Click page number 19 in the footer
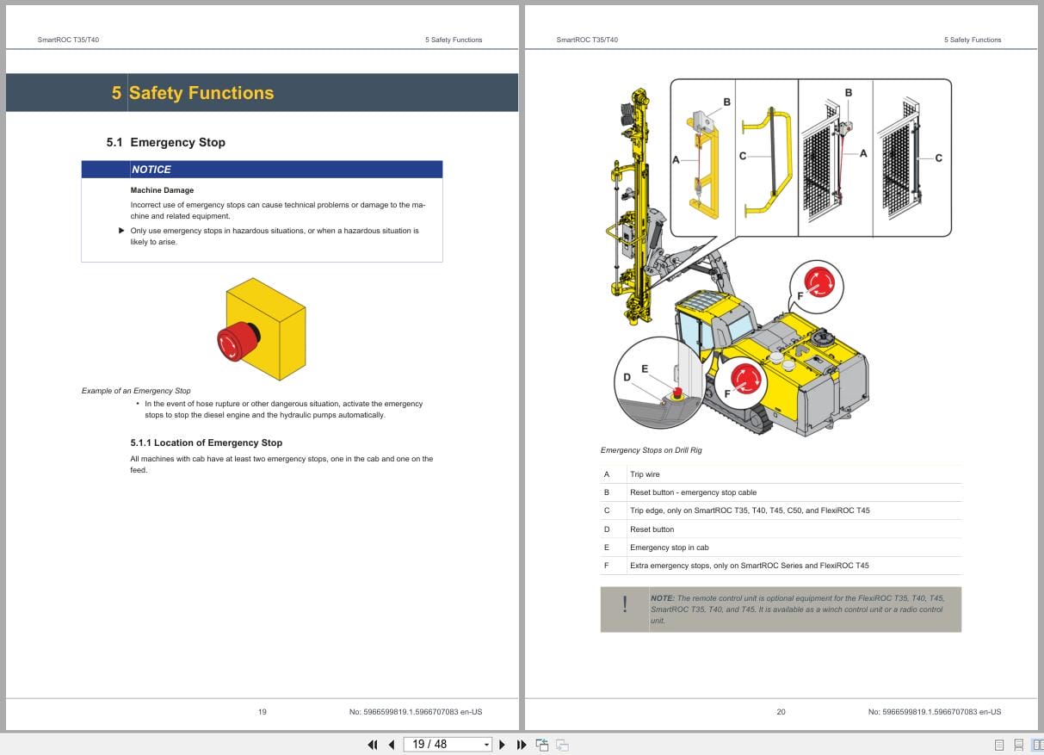 click(x=263, y=712)
